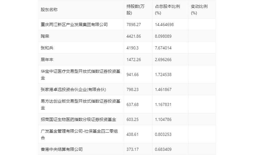Screen dimensions: 254x155
Task: Select shareholder 重庆两江新区产业发展集团有限公司
Action: pos(74,25)
